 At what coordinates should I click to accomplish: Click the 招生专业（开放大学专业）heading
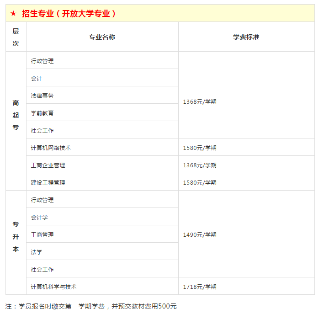coord(69,14)
